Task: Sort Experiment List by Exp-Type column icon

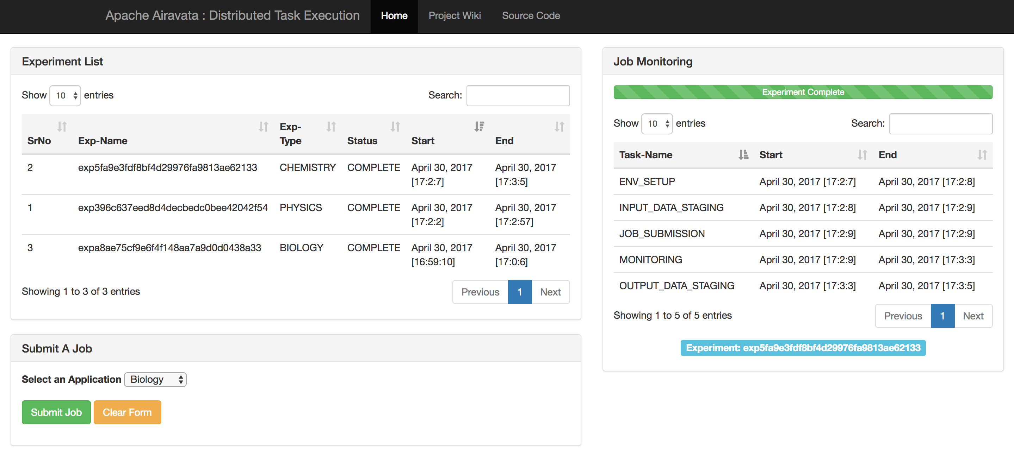Action: [x=331, y=127]
